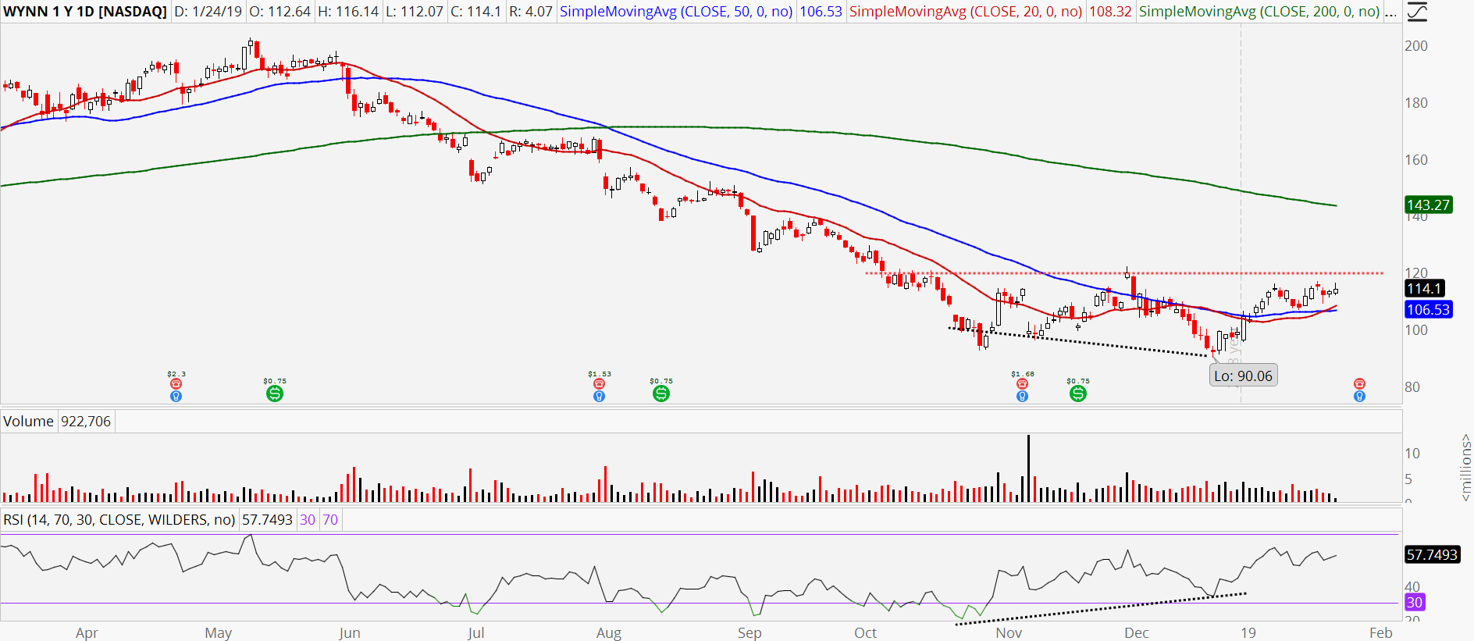Click the blue 106.53 price axis bubble
The width and height of the screenshot is (1474, 641).
click(1428, 310)
